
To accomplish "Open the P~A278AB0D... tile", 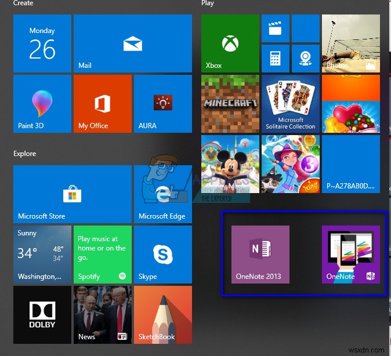I will pos(351,164).
